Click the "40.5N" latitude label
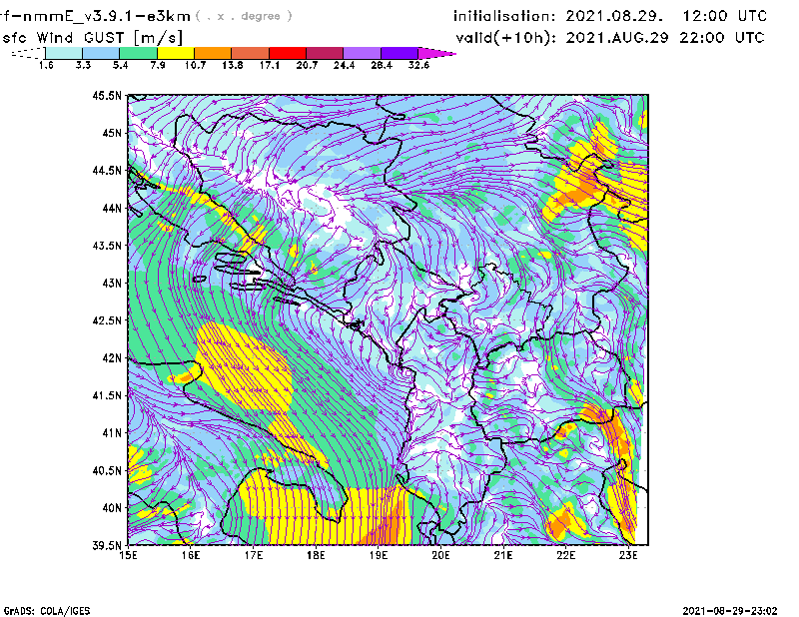 point(108,471)
